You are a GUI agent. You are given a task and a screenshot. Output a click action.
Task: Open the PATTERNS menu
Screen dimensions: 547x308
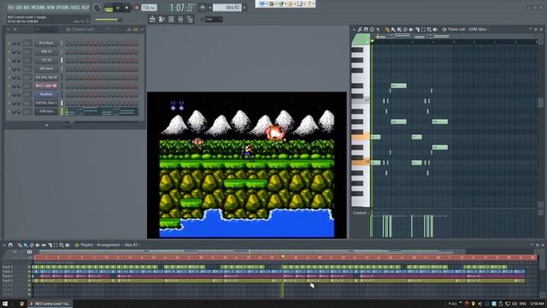pos(38,8)
